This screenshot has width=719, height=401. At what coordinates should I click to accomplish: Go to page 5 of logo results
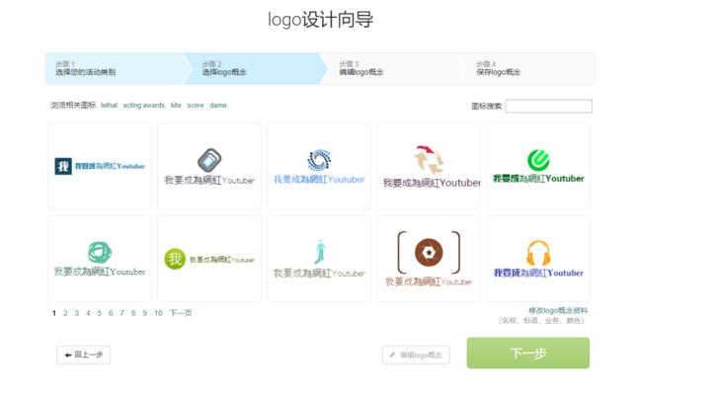99,313
